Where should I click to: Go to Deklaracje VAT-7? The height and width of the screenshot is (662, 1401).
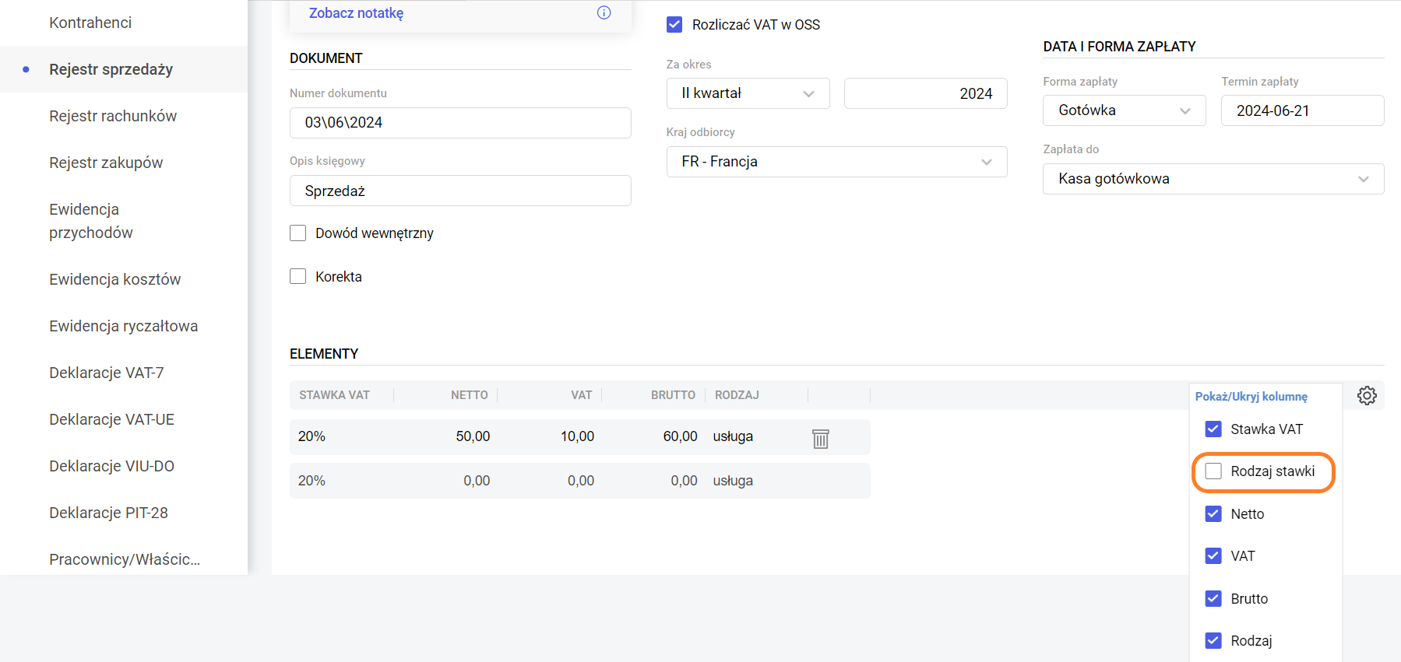107,373
